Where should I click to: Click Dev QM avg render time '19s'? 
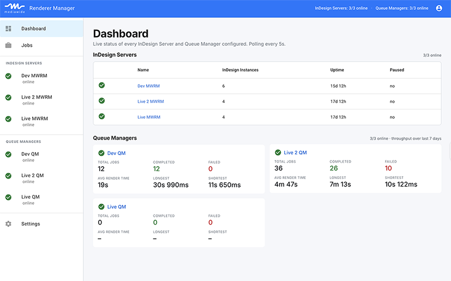pyautogui.click(x=103, y=185)
